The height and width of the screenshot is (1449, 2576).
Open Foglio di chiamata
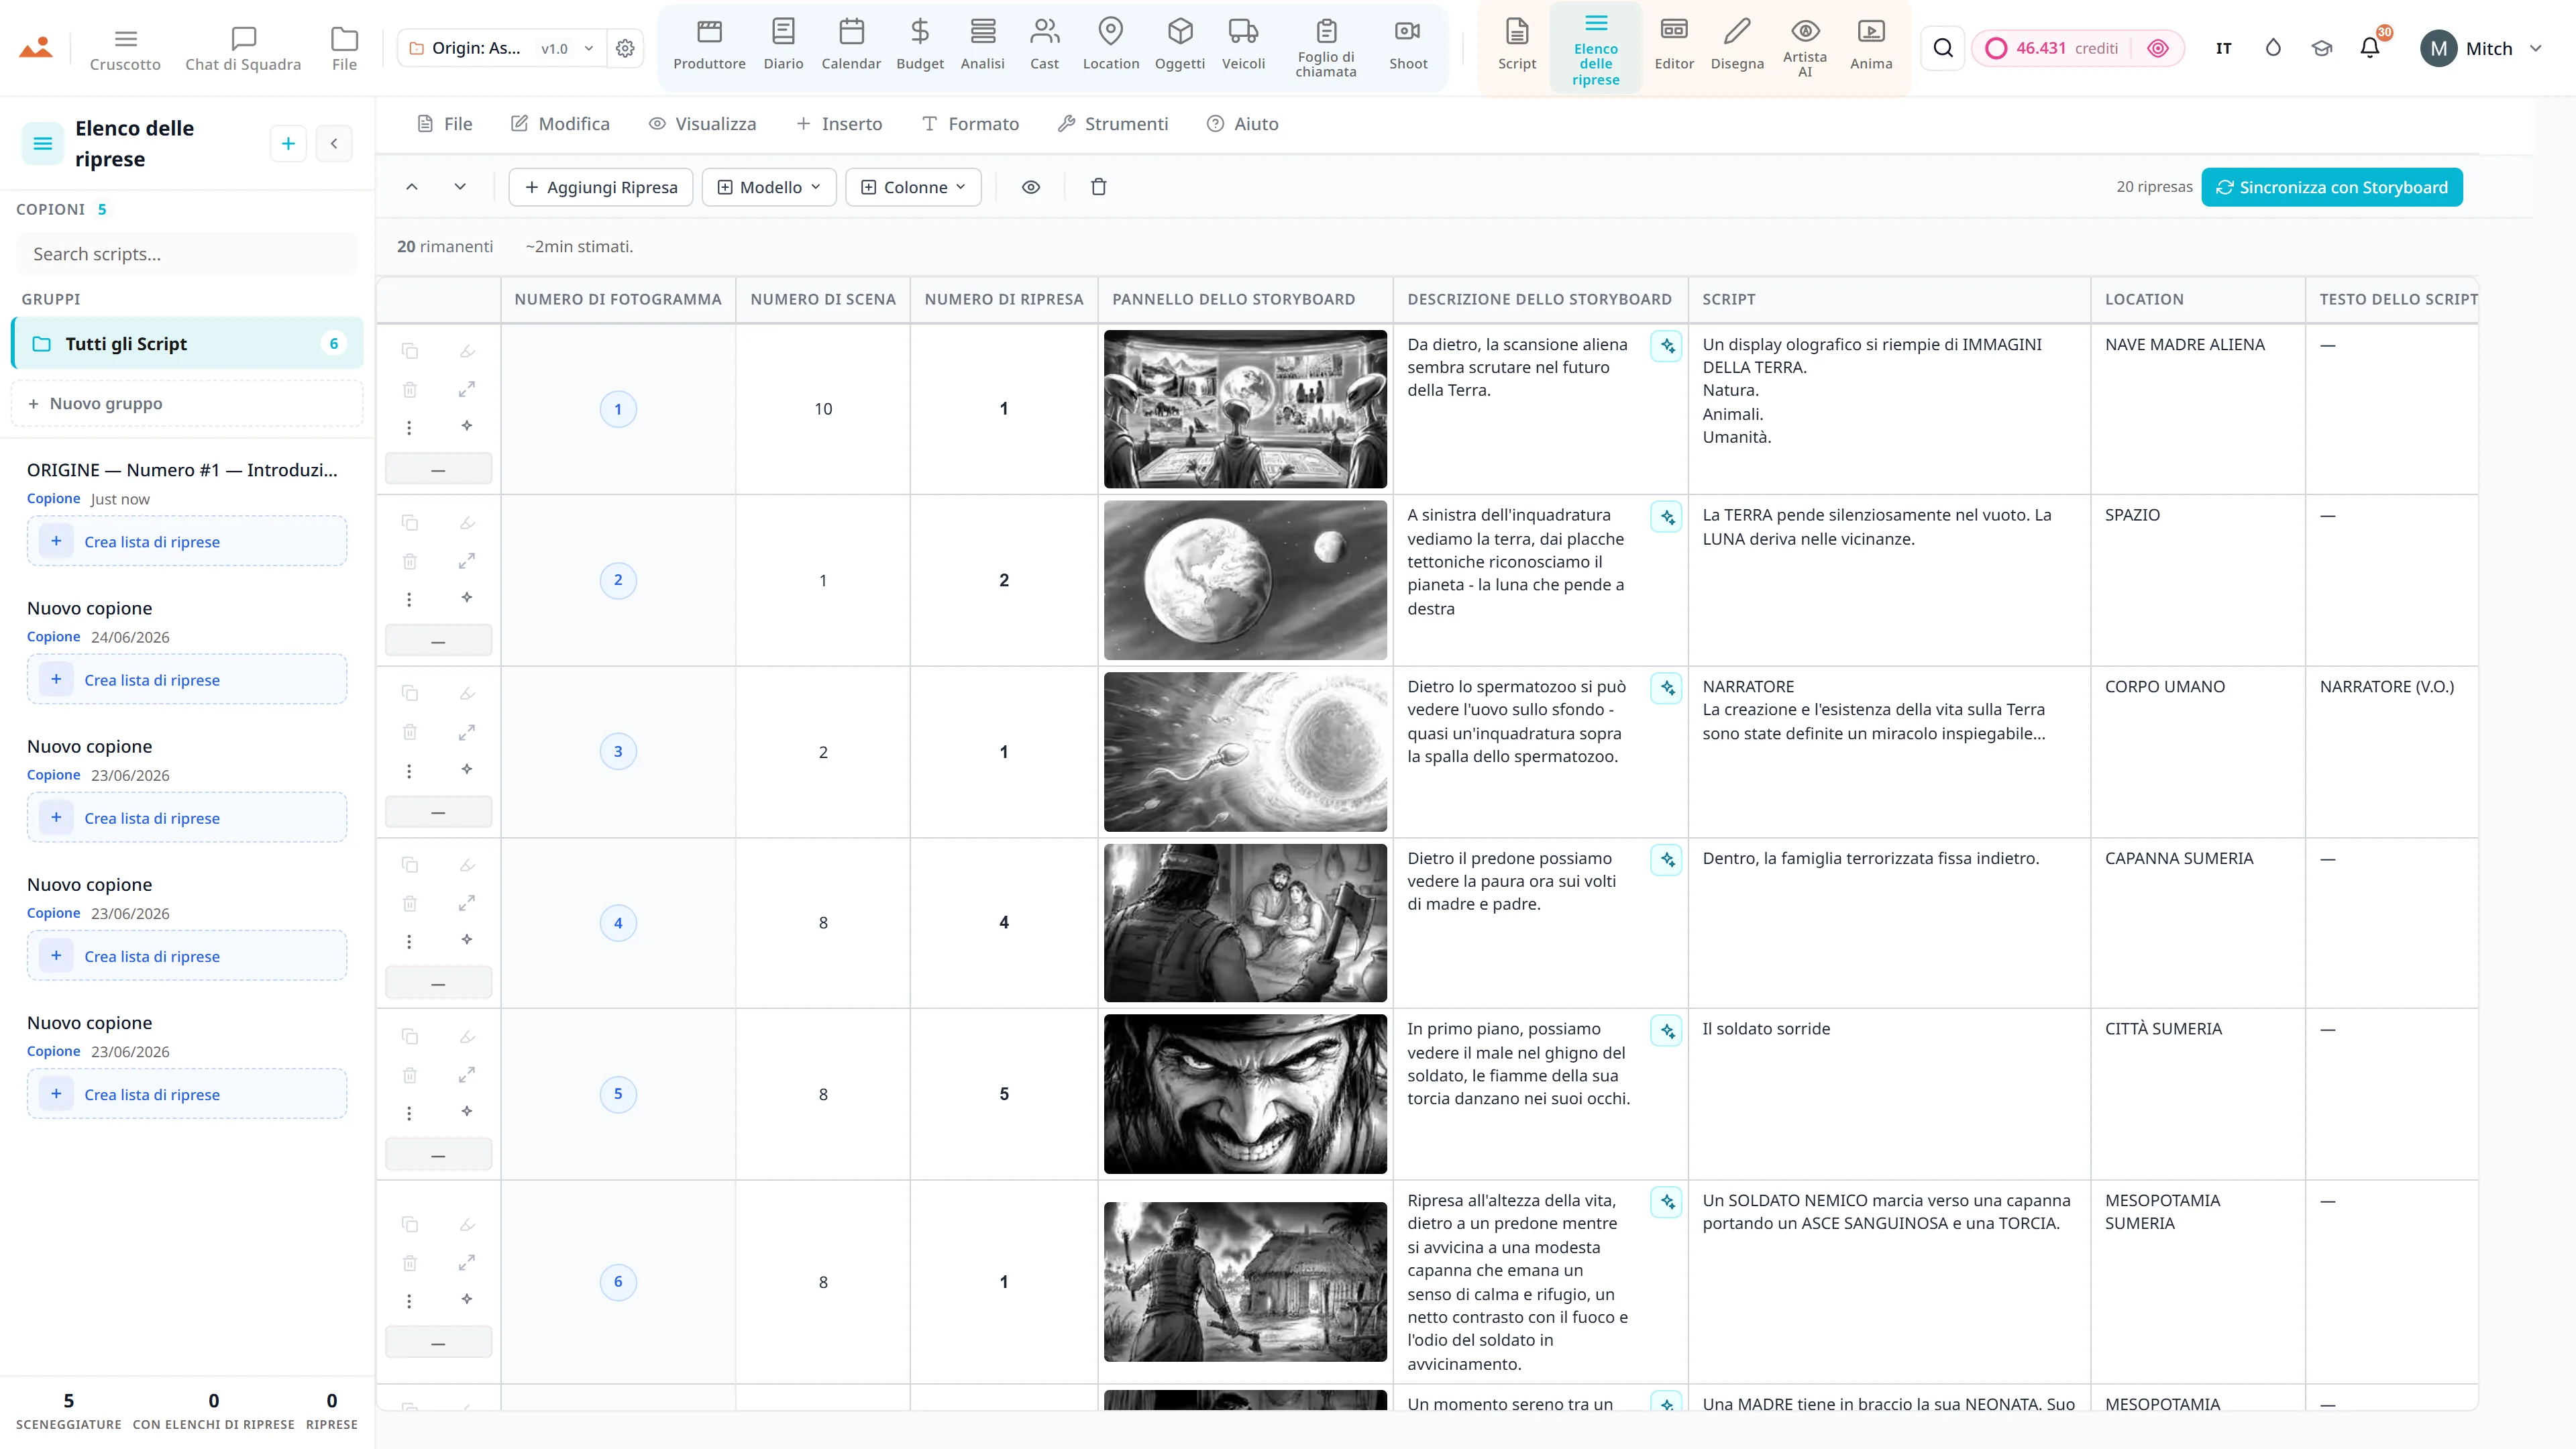click(x=1326, y=48)
